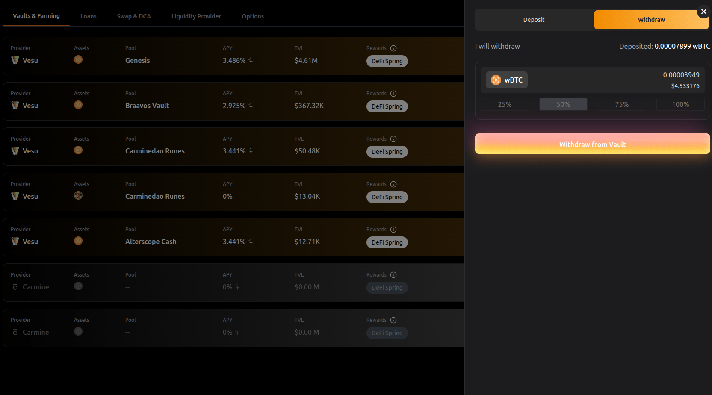Set withdraw amount to 25%
This screenshot has height=395, width=712.
(x=505, y=104)
